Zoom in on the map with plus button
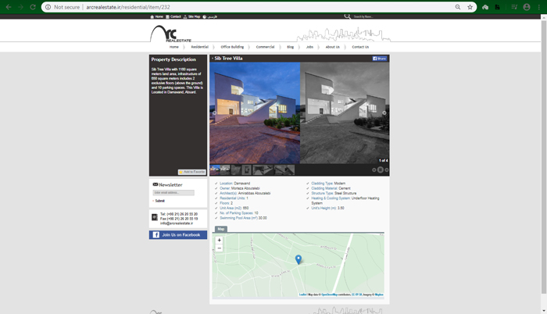 tap(219, 240)
